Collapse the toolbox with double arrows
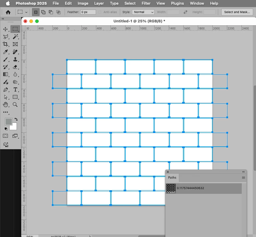Viewport: 256px width, 237px height. 3,19
